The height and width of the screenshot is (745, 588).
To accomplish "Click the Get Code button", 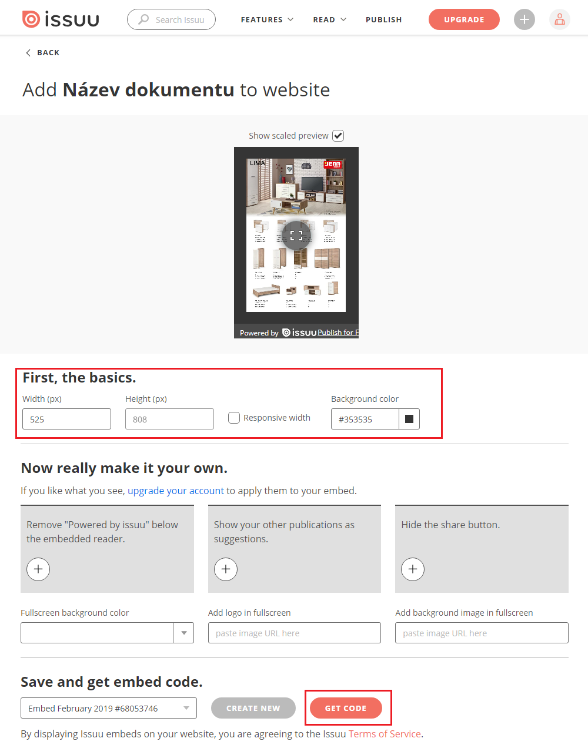I will click(346, 708).
